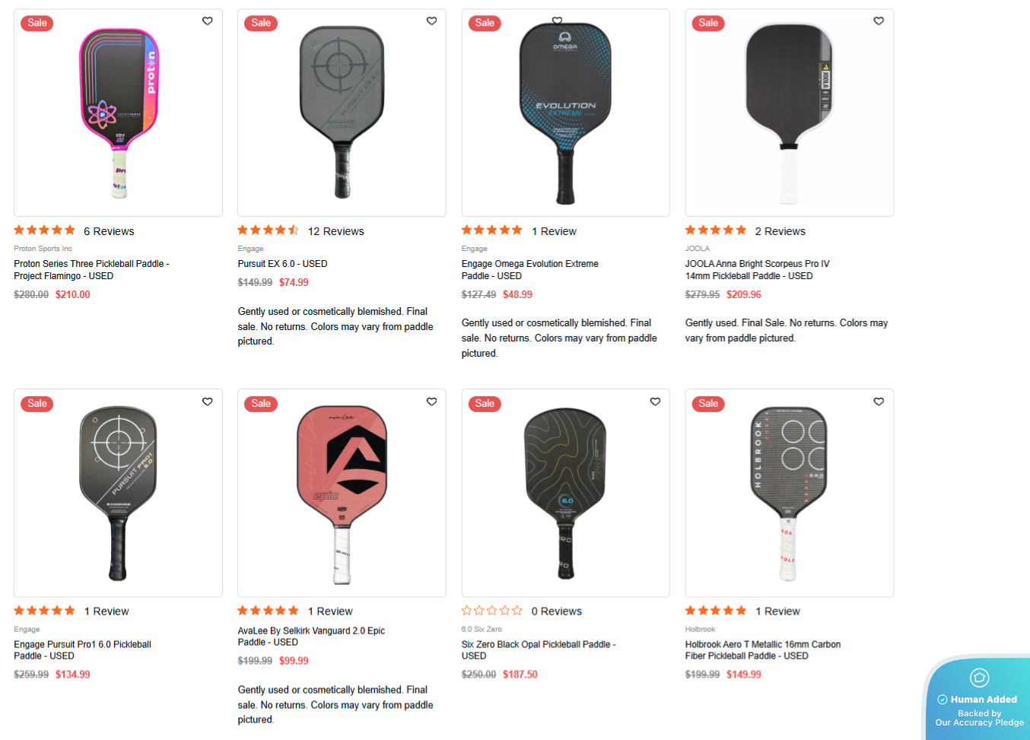Add AvaLee Vanguard Epic paddle to wishlist
Image resolution: width=1030 pixels, height=740 pixels.
431,402
